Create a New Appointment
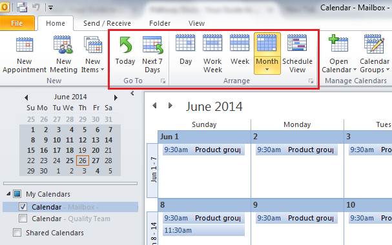392x245 pixels. point(25,55)
